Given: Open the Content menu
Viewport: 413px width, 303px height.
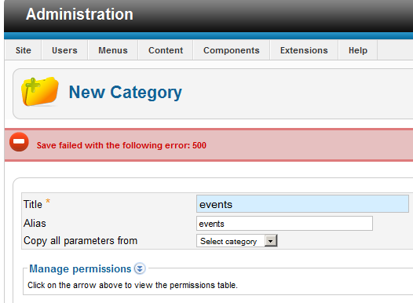Looking at the screenshot, I should (x=166, y=50).
